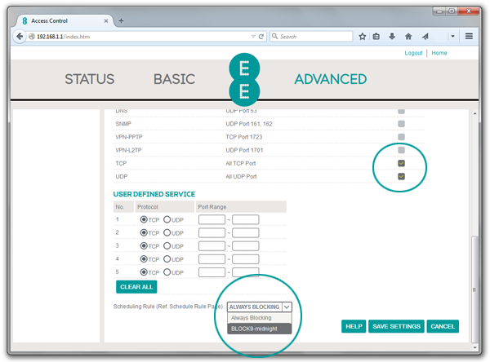Click start port field of row 4
This screenshot has height=362, width=490.
click(212, 259)
